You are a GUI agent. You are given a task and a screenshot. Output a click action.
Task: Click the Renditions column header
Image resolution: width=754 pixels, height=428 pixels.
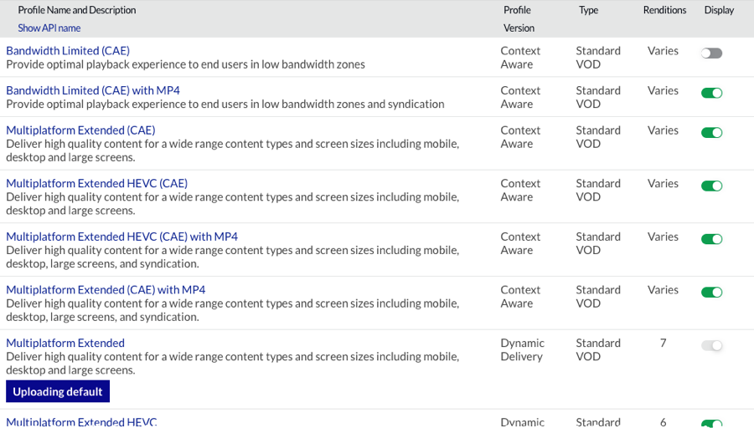pyautogui.click(x=664, y=10)
